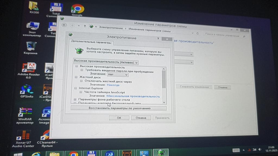The height and width of the screenshot is (156, 278).
Task: Click the Электропитание breadcrumb in the address bar
Action: (x=111, y=28)
